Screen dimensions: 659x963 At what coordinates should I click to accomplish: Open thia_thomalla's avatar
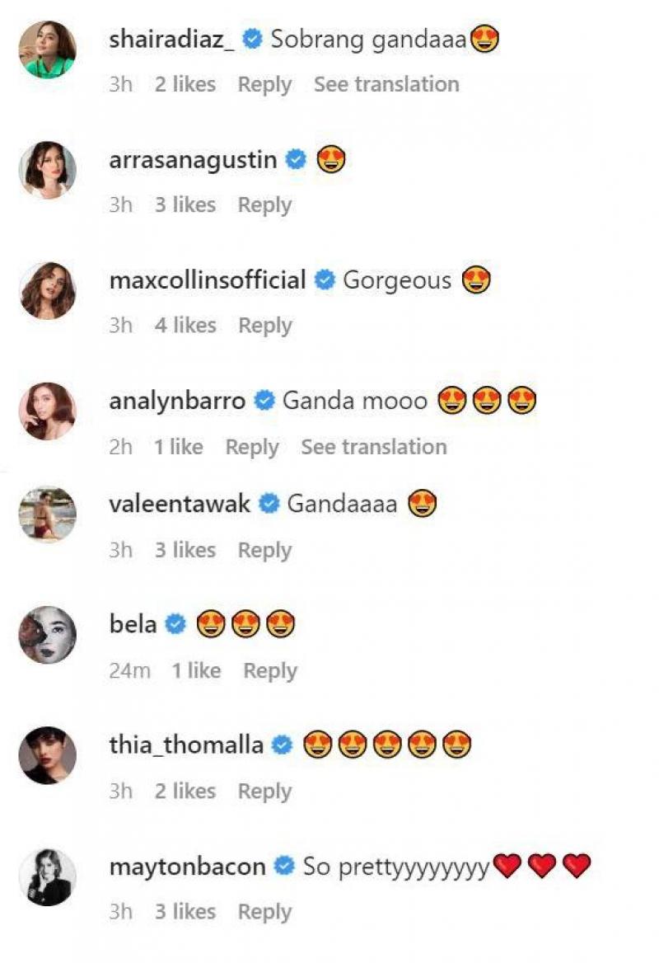pos(48,756)
